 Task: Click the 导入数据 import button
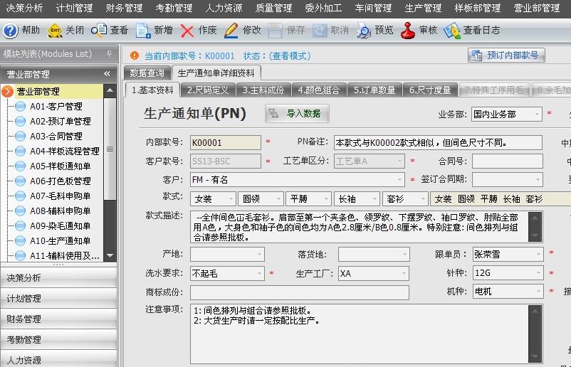[x=297, y=113]
